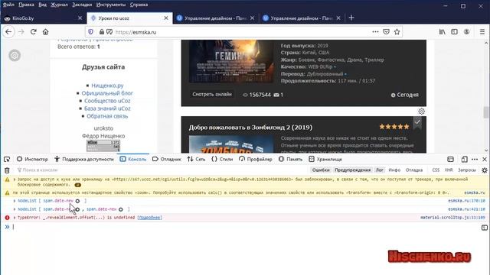
Task: Open the Инспектор DevTools tab
Action: pos(32,160)
